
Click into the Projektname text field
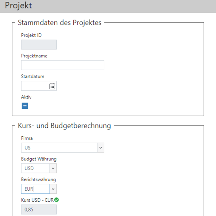63,65
